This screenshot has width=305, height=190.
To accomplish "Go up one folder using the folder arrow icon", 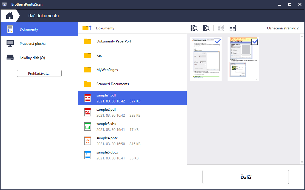I will (87, 28).
